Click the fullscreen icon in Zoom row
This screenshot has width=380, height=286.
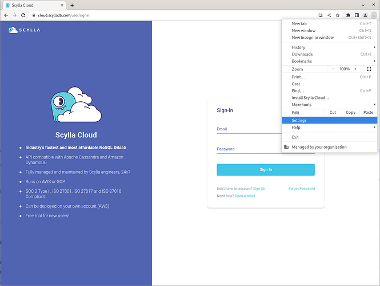click(x=369, y=69)
